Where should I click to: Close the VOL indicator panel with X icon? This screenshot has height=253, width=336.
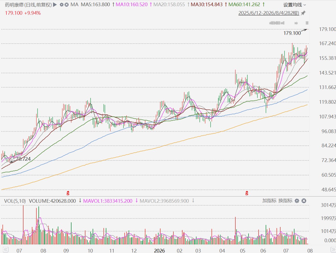[304, 201]
